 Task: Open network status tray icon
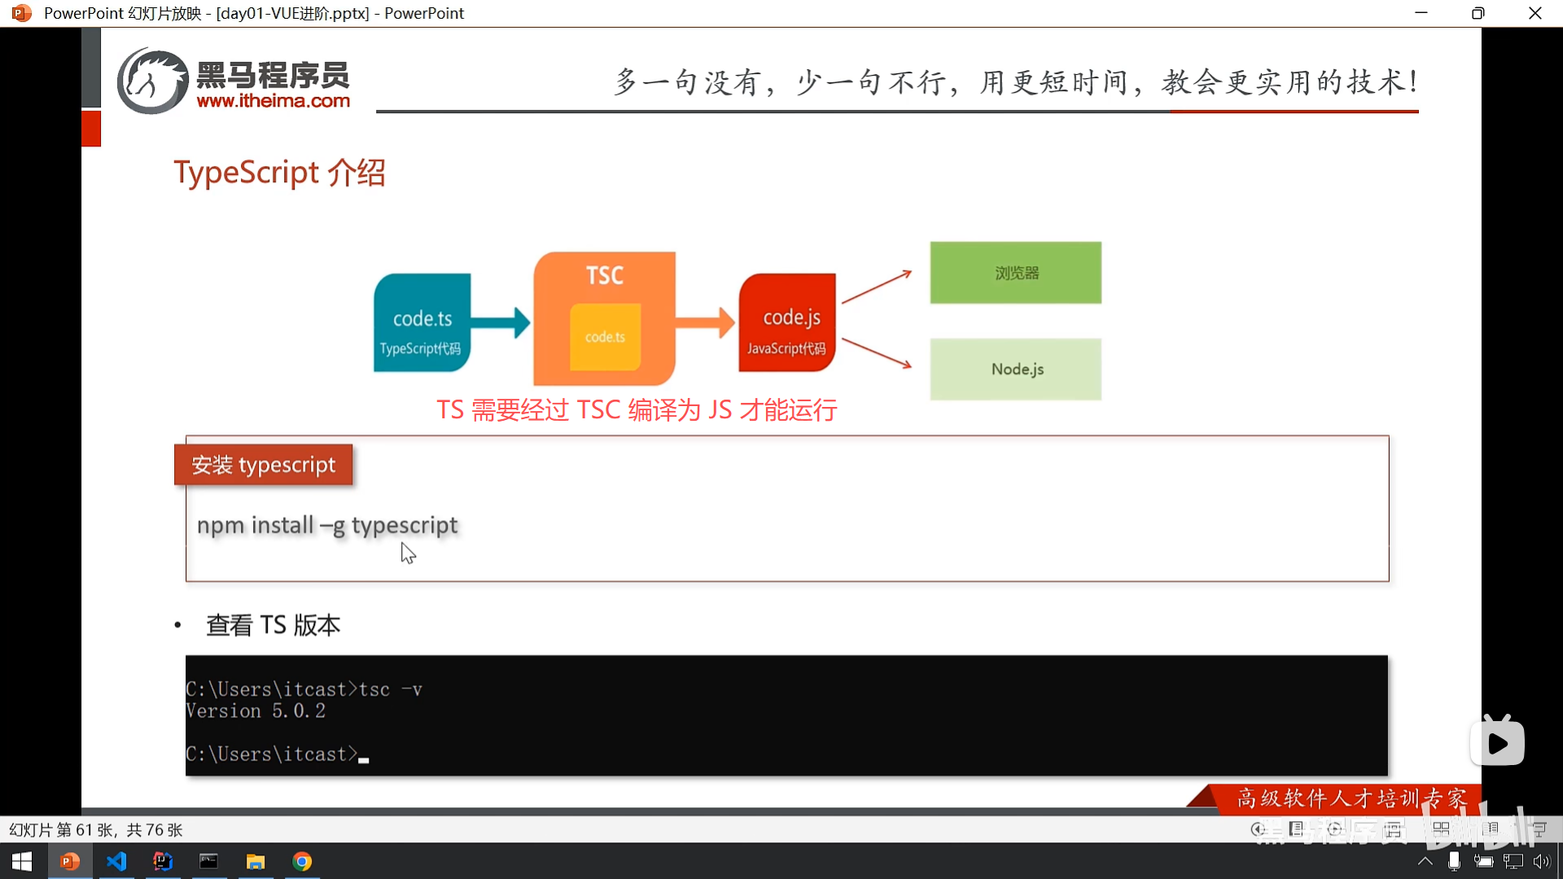(1513, 861)
